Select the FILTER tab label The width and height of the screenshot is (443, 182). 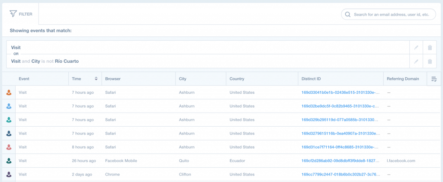[26, 14]
